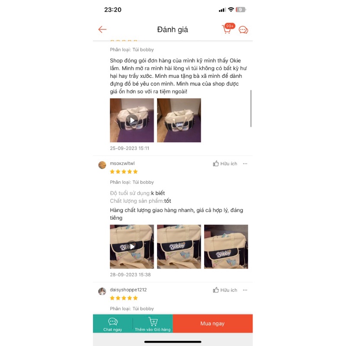Open the shopping cart with 99+ badge
346x346 pixels.
click(x=228, y=29)
